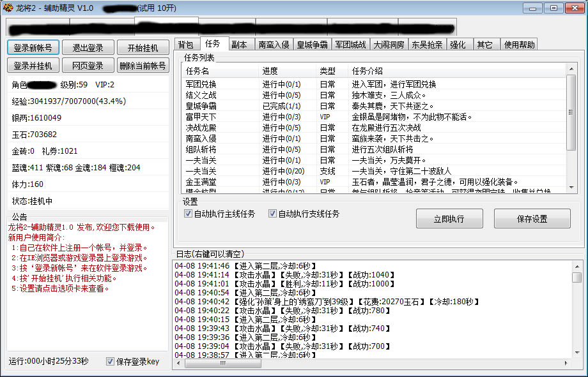Screen dimensions: 588x377
Task: Select the 结义之战 task row
Action: 374,95
